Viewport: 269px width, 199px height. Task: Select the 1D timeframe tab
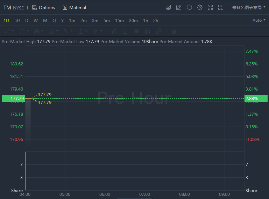(6, 21)
